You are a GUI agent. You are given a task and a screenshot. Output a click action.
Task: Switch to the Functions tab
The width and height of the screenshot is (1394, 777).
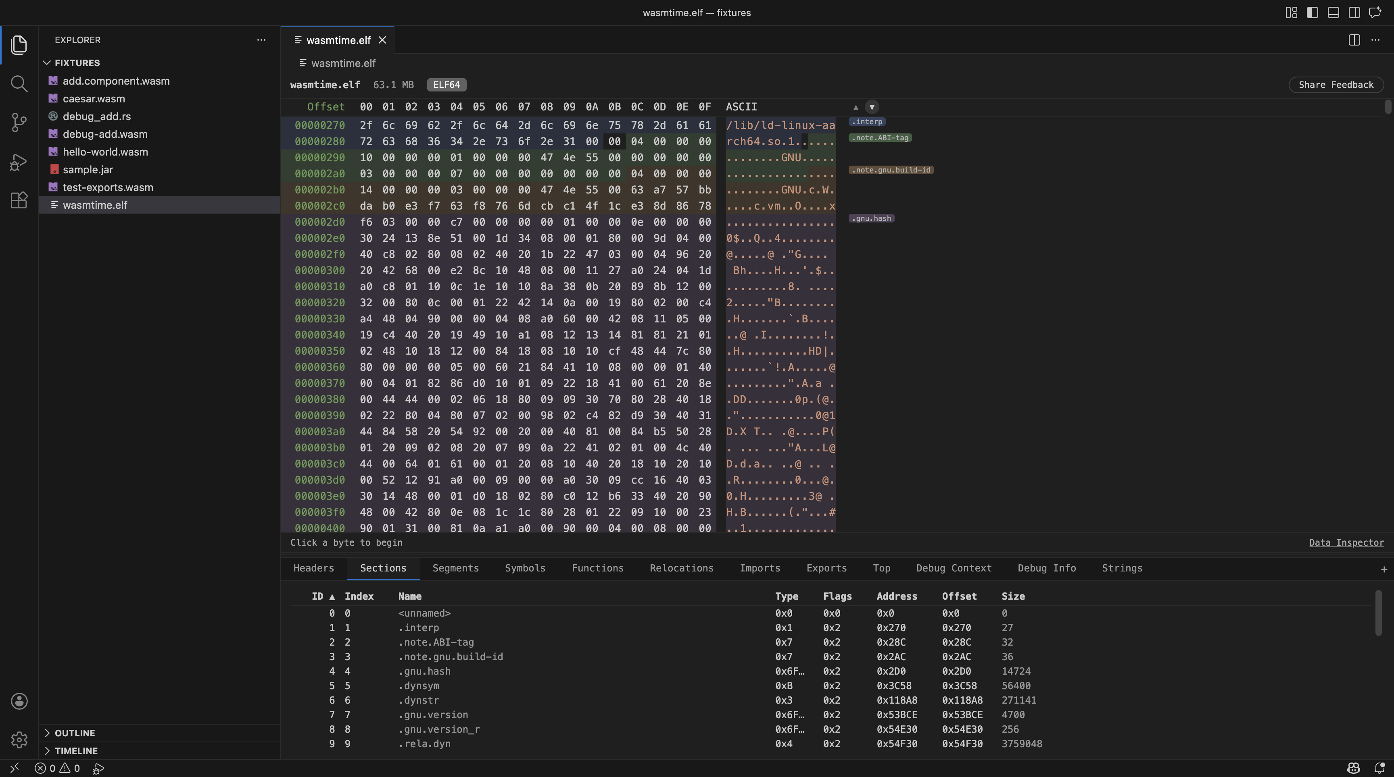[x=597, y=568]
